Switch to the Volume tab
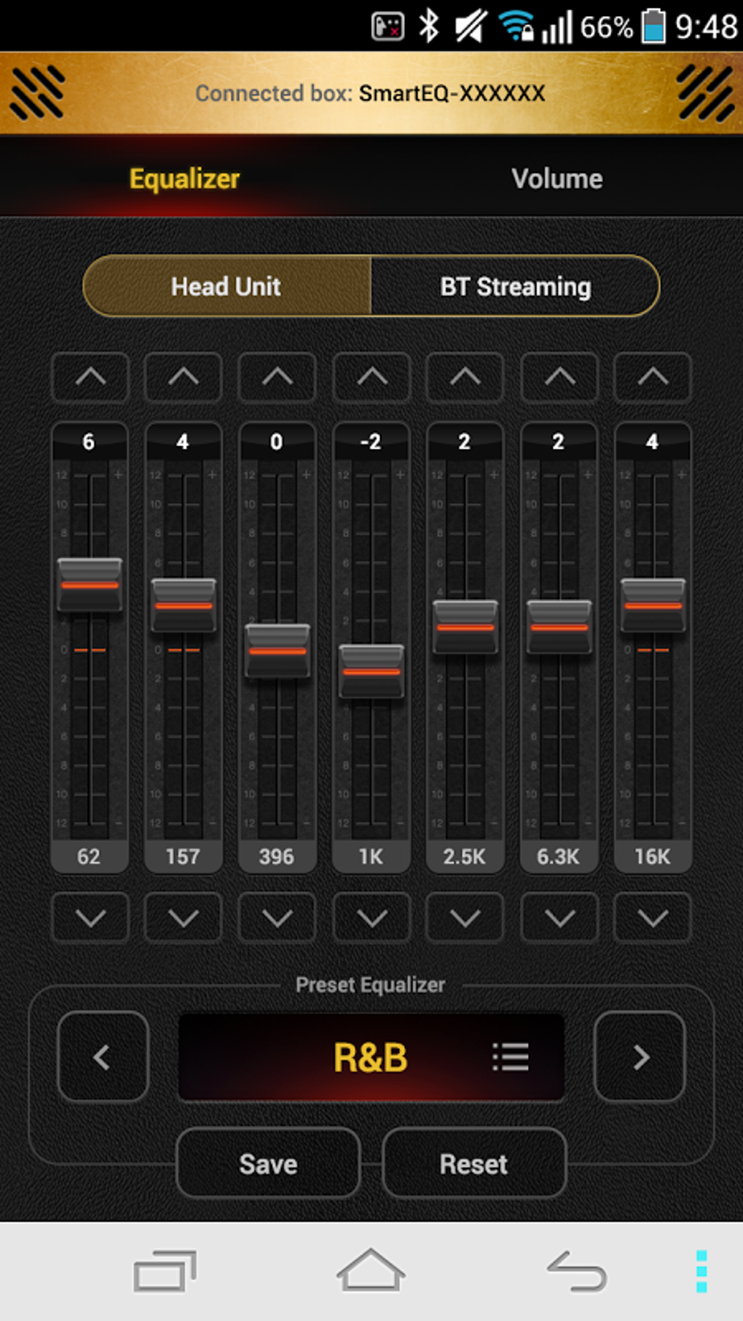The height and width of the screenshot is (1321, 743). pos(557,177)
